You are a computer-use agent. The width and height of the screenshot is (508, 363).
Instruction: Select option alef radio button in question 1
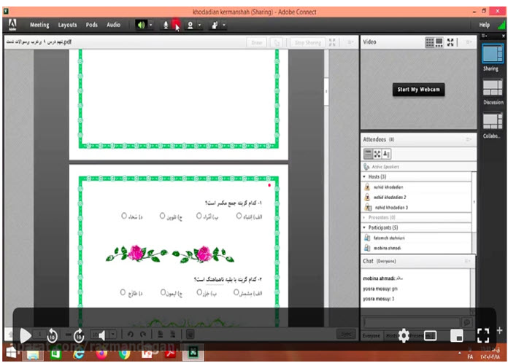tap(239, 216)
